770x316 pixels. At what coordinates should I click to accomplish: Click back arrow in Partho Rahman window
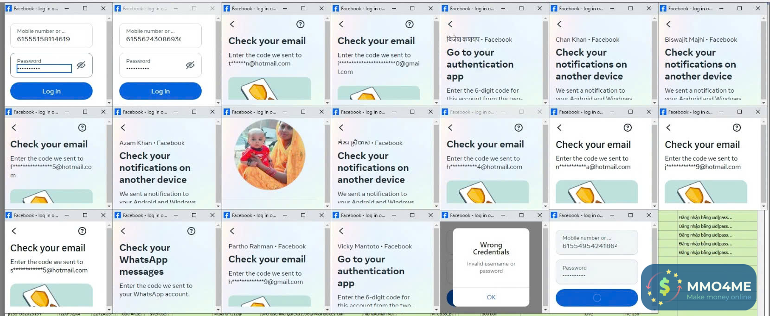232,231
